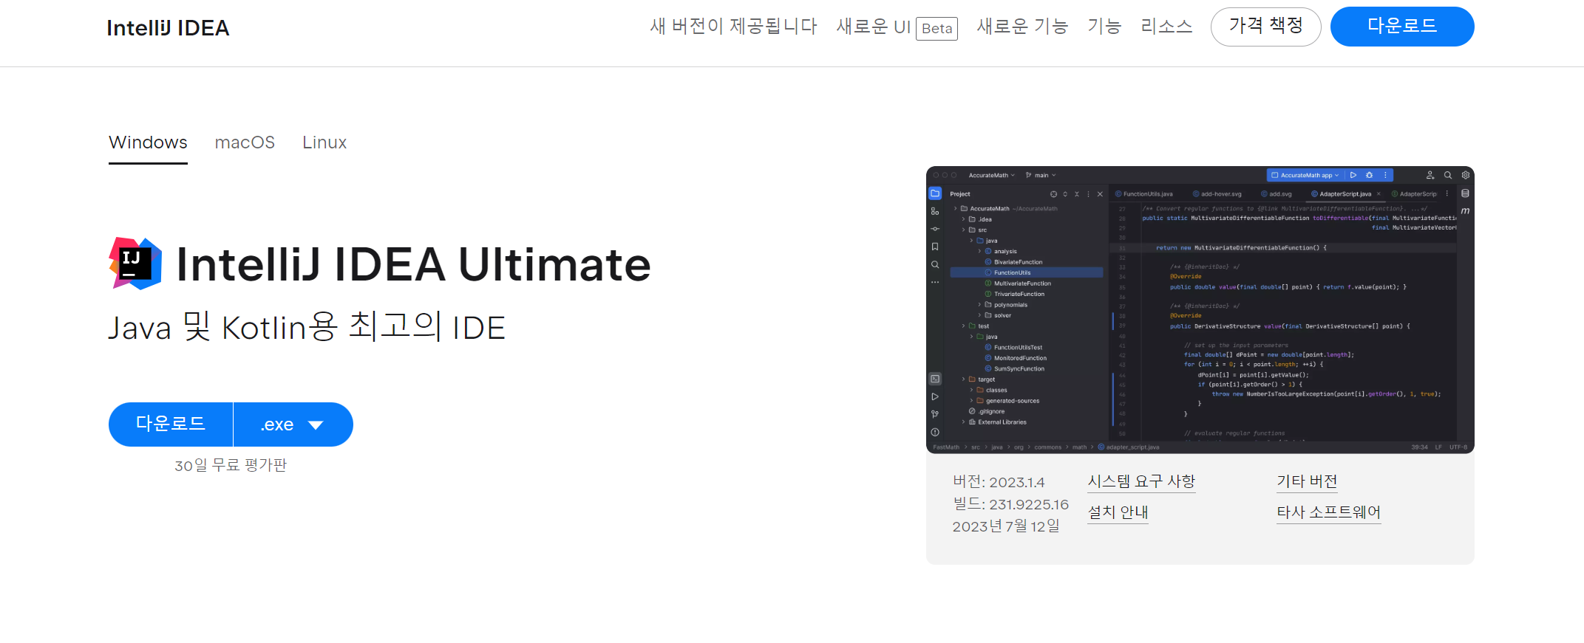Click the IDE screenshot preview image
Image resolution: width=1584 pixels, height=643 pixels.
click(1200, 310)
